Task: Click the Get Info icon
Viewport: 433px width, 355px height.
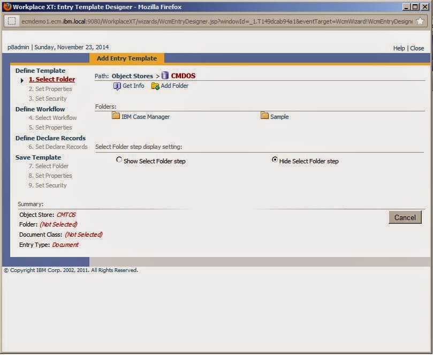Action: pyautogui.click(x=117, y=86)
